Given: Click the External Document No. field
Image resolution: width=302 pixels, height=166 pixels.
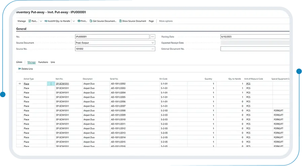Looking at the screenshot, I should [255, 49].
